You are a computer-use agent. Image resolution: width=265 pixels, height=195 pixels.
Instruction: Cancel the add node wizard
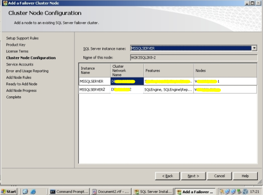(219, 176)
